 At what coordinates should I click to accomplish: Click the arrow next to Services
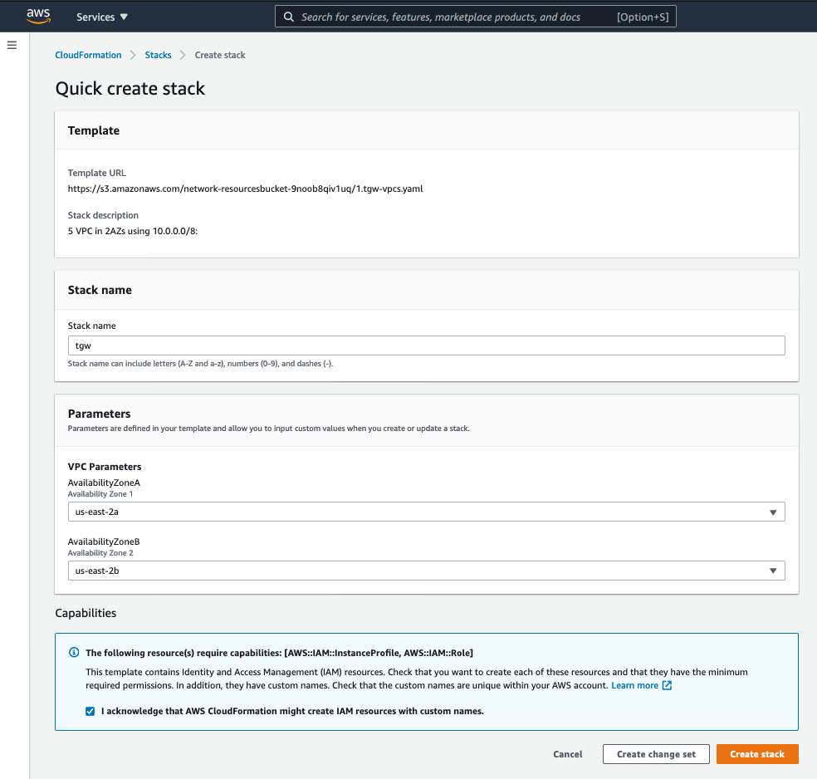(124, 17)
